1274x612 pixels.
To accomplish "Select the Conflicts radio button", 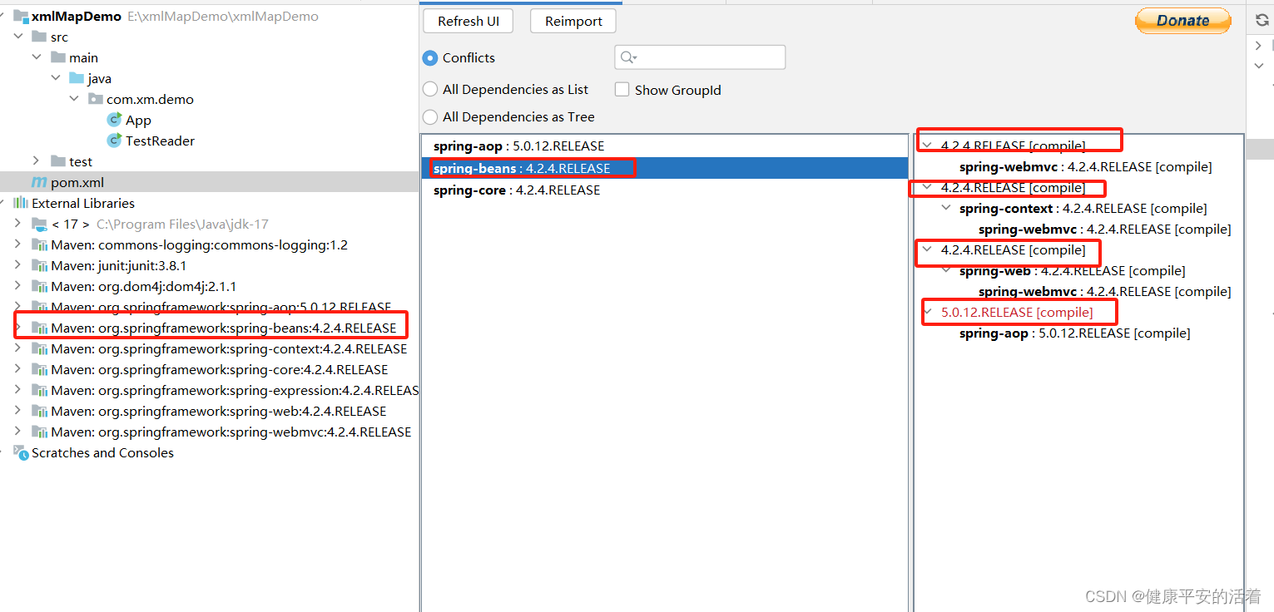I will [430, 57].
